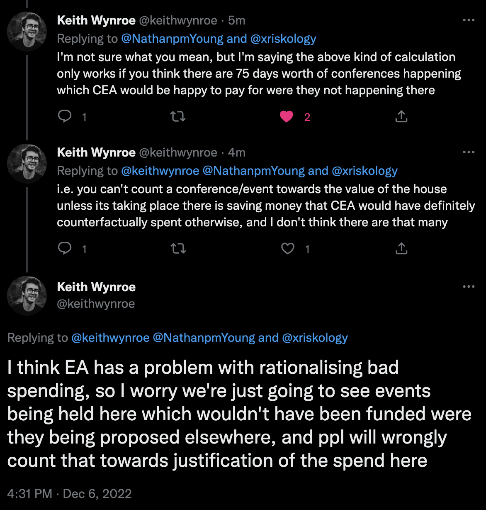Retweet the tweet about 75 days of conferences
This screenshot has height=510, width=486.
pyautogui.click(x=178, y=117)
